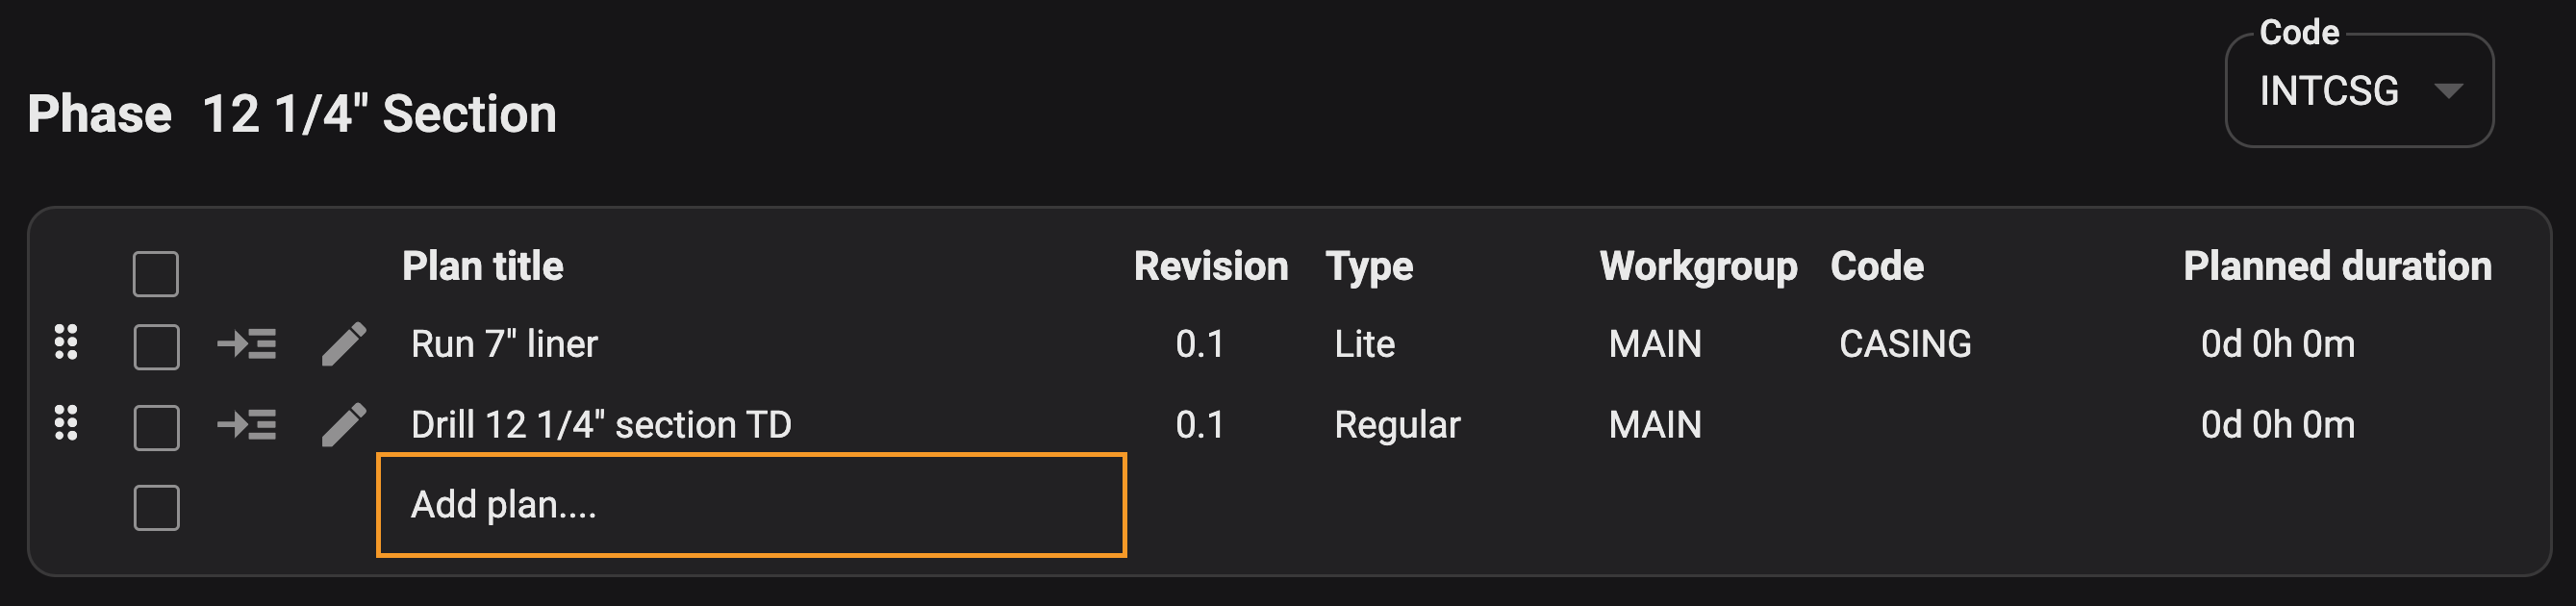Check the Drill 12 1/4" section TD checkbox
The width and height of the screenshot is (2576, 606).
tap(156, 428)
